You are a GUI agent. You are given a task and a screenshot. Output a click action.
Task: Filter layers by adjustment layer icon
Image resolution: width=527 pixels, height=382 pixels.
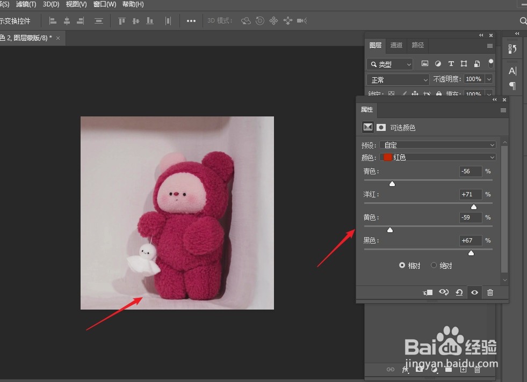[438, 63]
